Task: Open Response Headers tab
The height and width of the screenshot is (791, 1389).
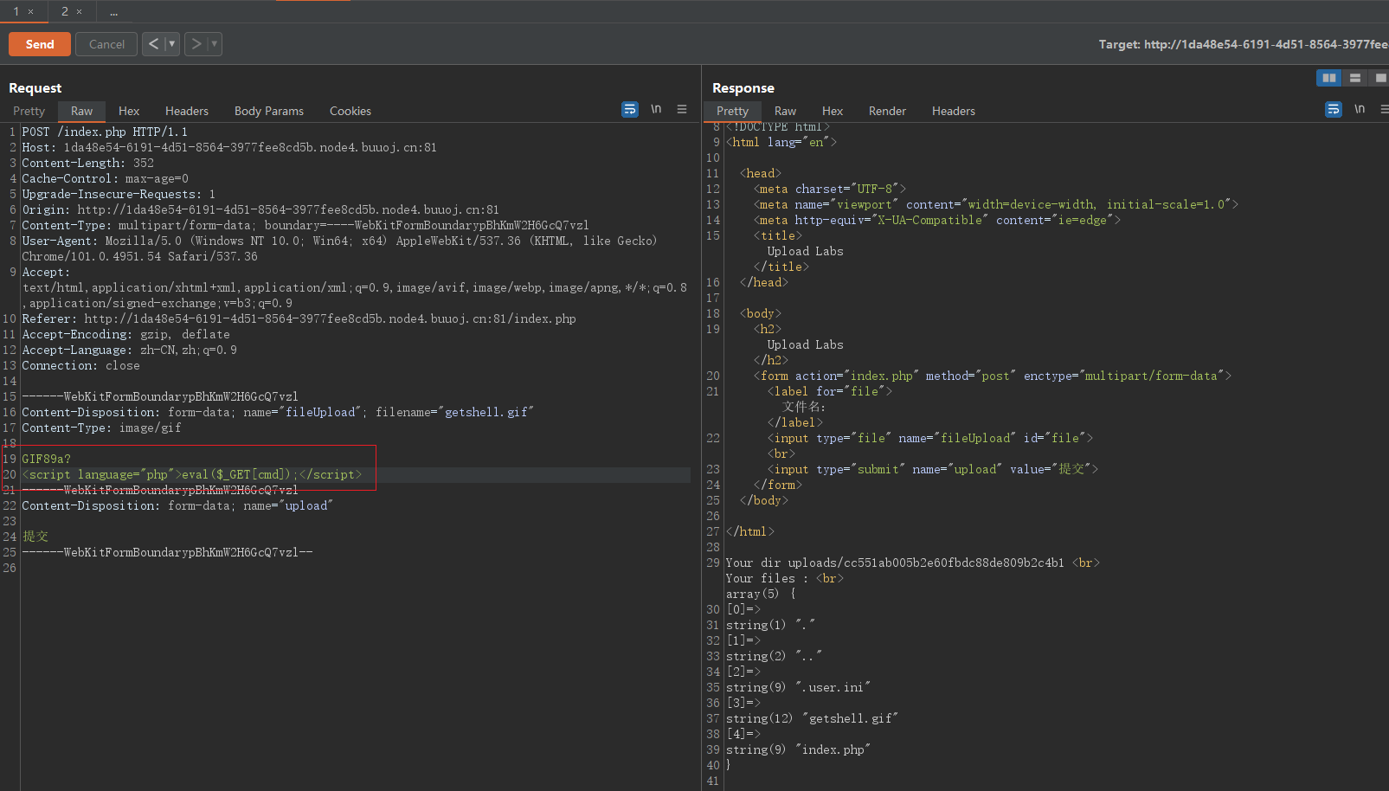Action: [x=954, y=111]
